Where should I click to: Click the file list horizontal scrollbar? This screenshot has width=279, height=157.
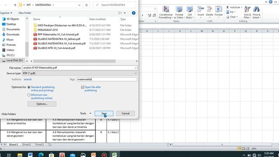pyautogui.click(x=75, y=61)
